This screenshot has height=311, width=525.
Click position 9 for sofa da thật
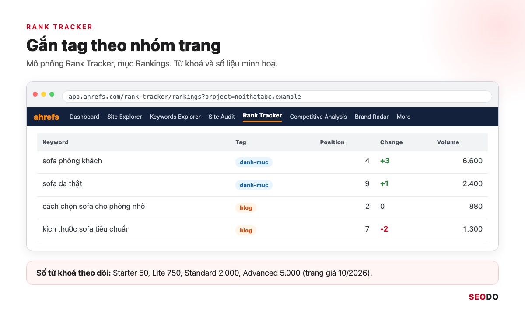click(x=367, y=183)
